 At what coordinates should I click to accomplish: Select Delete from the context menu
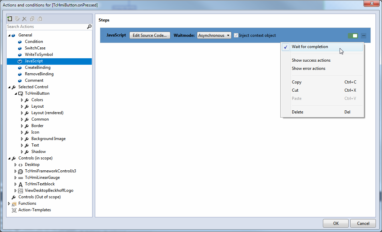[322, 112]
